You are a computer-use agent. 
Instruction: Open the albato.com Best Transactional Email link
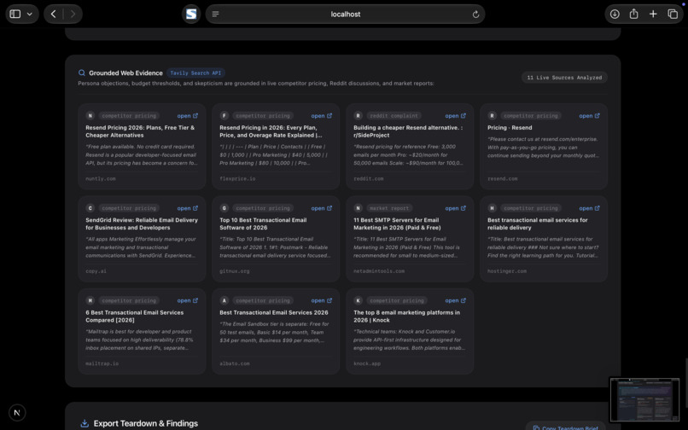tap(321, 300)
